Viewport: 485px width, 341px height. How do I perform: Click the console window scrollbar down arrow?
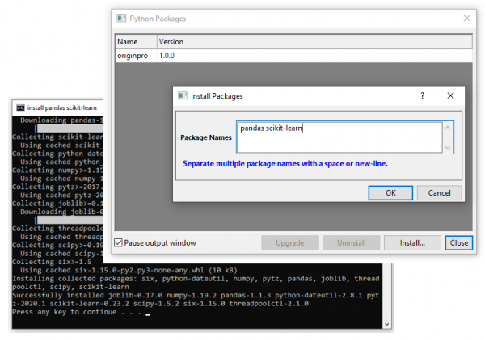tap(387, 323)
